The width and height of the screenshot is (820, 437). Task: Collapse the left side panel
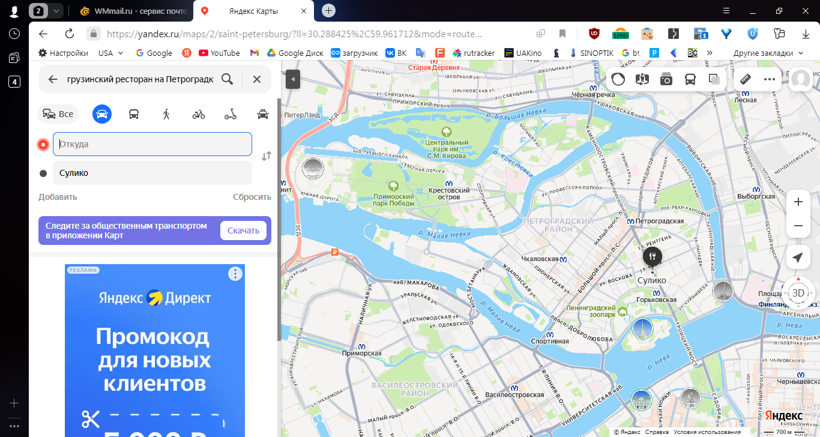click(x=292, y=79)
